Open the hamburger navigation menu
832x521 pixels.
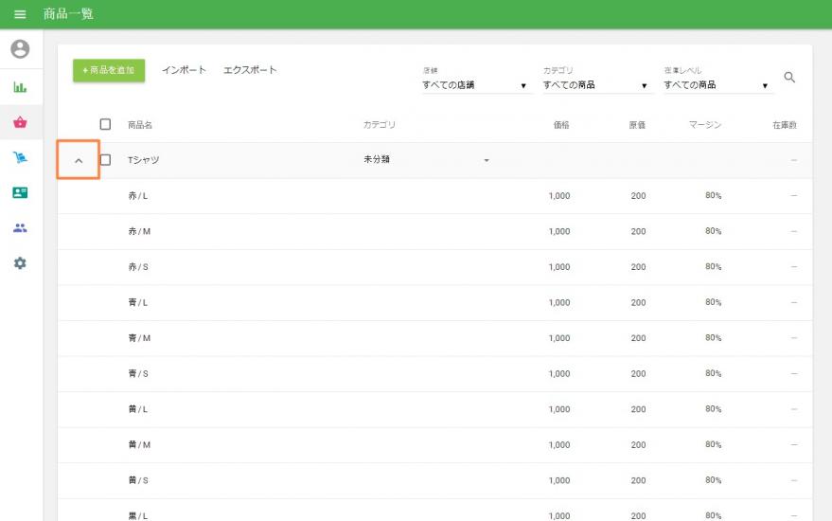coord(20,14)
